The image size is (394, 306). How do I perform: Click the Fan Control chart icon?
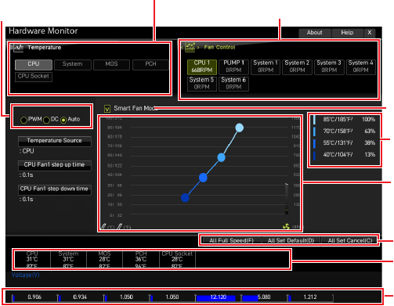[x=190, y=47]
